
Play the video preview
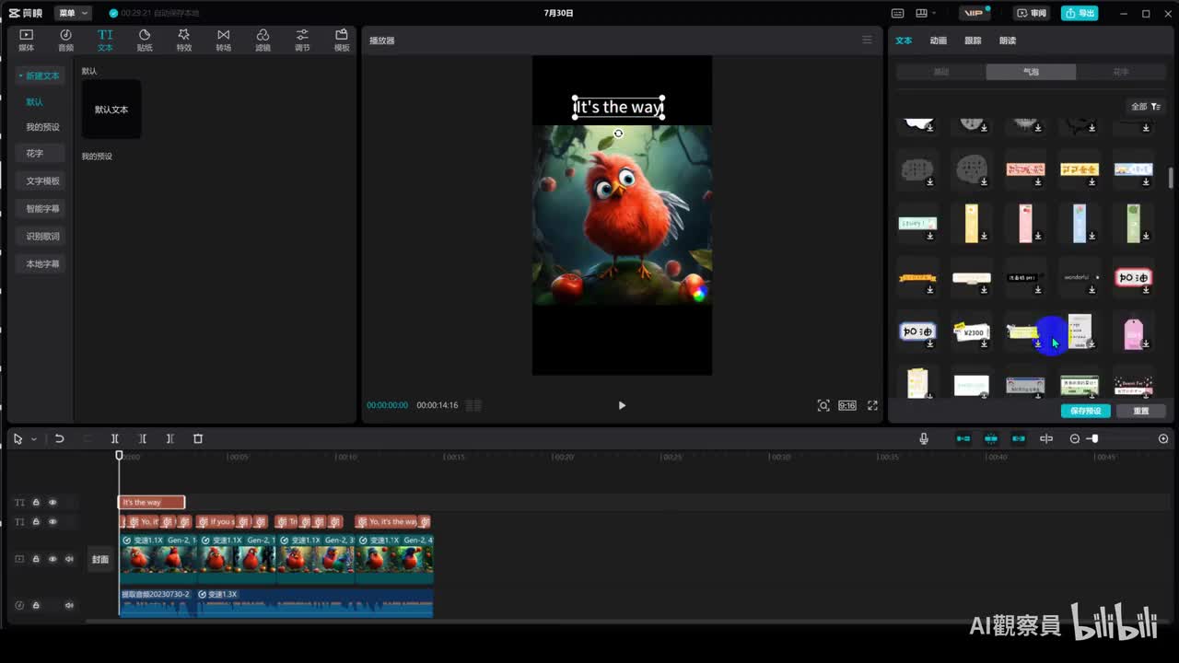click(x=622, y=405)
